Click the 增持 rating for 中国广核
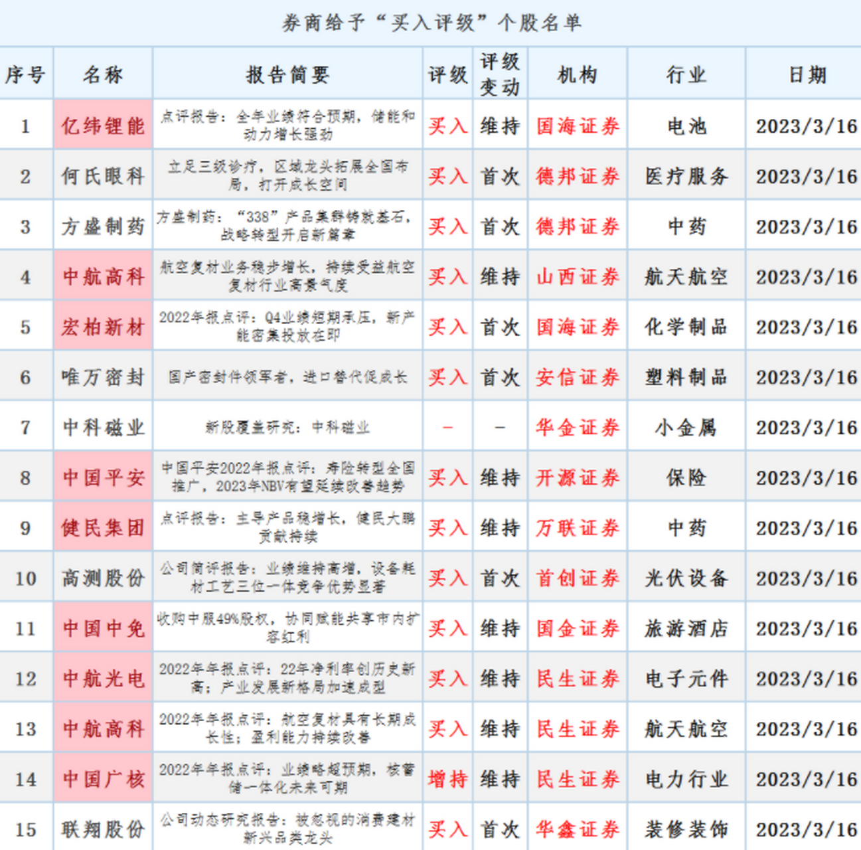The image size is (861, 850). pyautogui.click(x=448, y=779)
